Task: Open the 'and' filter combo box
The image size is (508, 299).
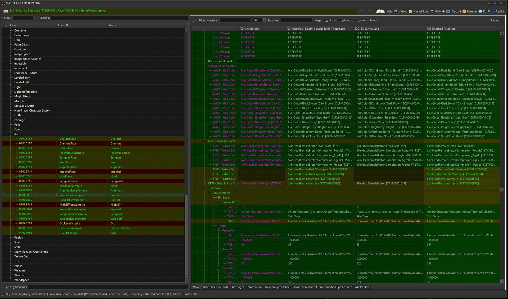Action: pyautogui.click(x=259, y=20)
